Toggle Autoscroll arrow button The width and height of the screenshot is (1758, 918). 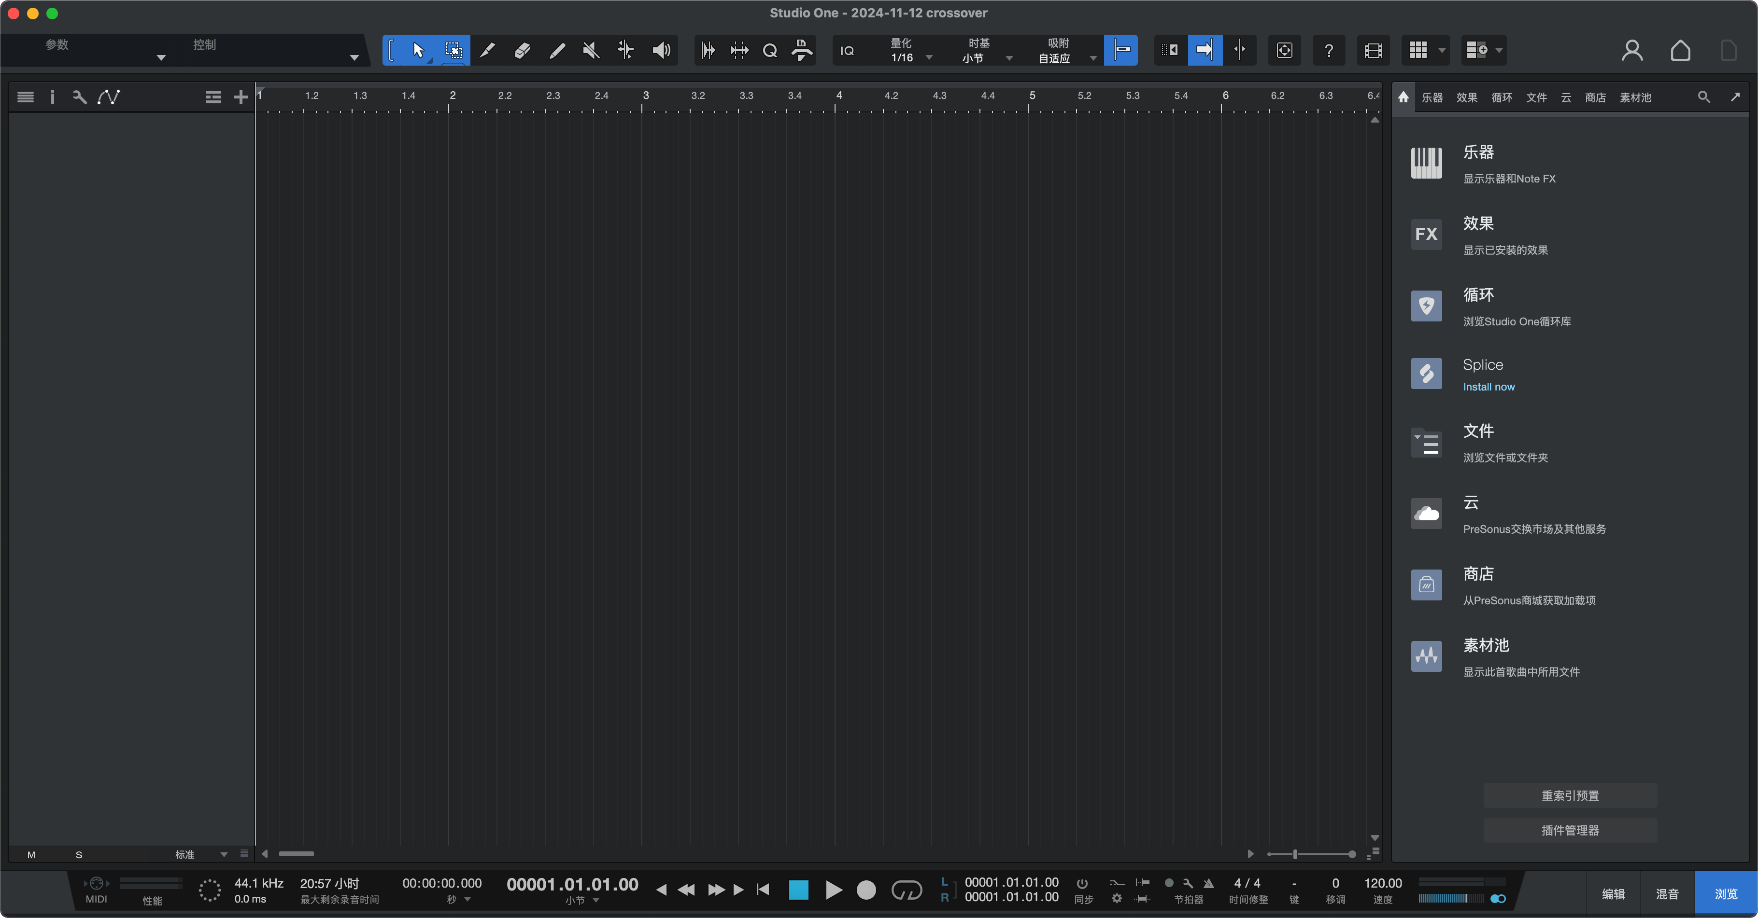(x=1205, y=51)
